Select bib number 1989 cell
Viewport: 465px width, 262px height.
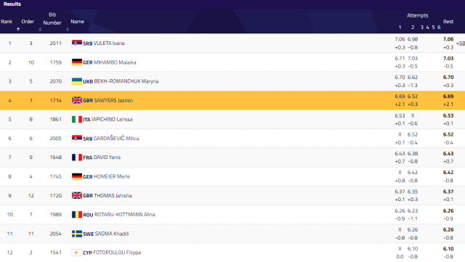pyautogui.click(x=55, y=214)
